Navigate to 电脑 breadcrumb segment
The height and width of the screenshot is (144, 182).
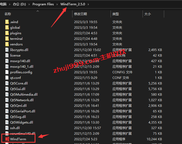pos(3,4)
